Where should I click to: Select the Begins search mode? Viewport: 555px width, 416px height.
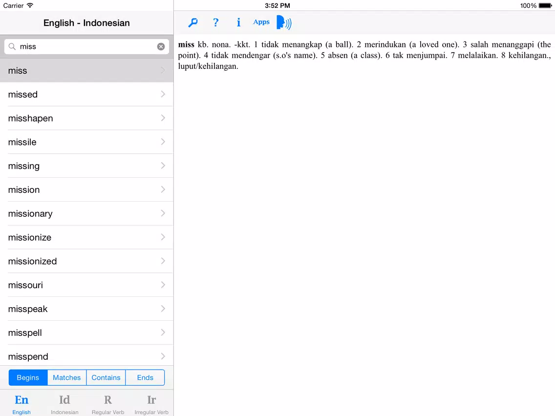click(28, 377)
